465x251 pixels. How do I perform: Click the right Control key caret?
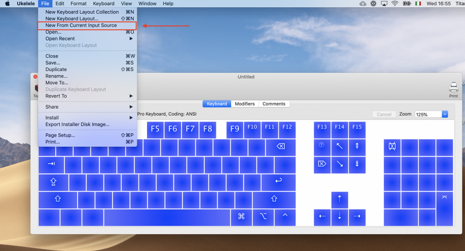[x=285, y=215]
